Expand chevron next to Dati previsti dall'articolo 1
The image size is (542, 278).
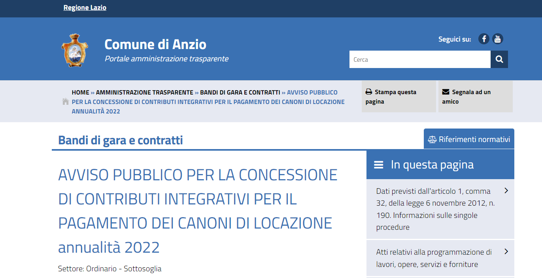[x=506, y=191]
